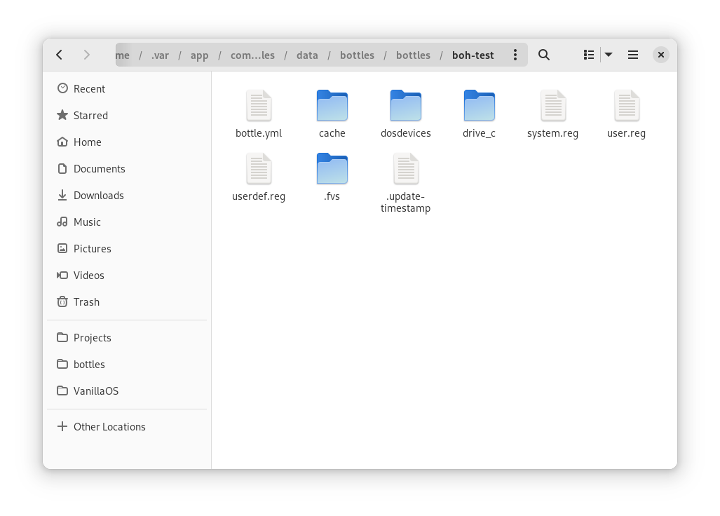
Task: Open Documents in the sidebar
Action: point(127,168)
